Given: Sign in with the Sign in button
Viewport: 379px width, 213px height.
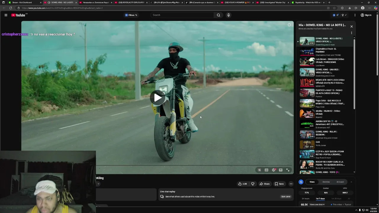Looking at the screenshot, I should pos(366,15).
